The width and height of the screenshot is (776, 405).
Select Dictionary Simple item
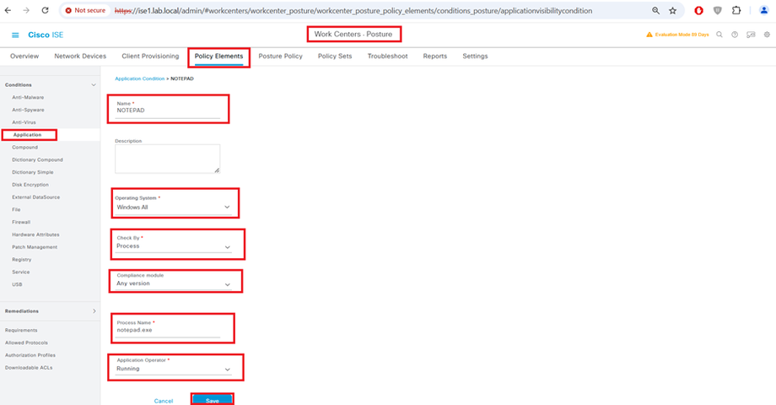33,172
